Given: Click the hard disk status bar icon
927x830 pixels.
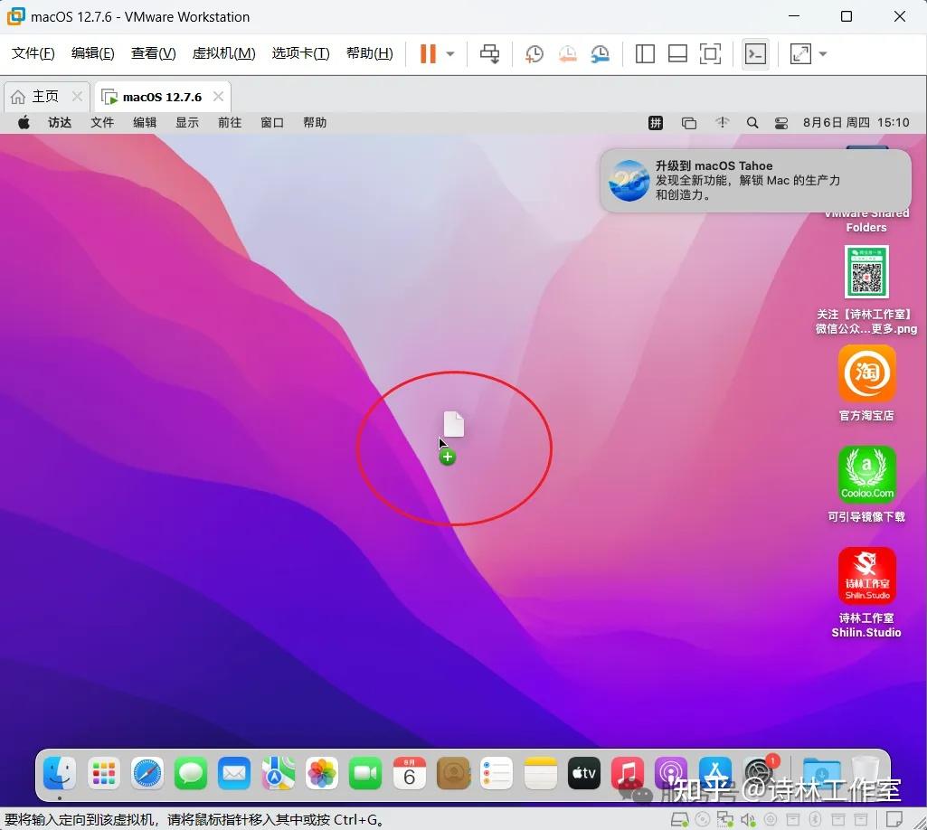Looking at the screenshot, I should click(x=679, y=819).
